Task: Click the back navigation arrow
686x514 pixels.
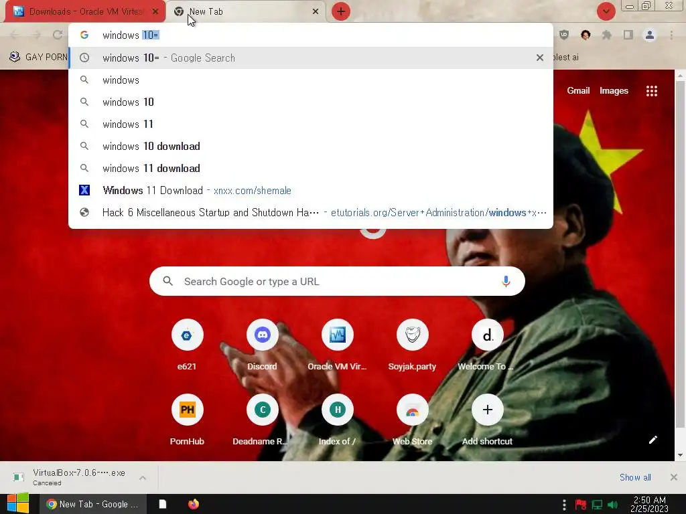Action: tap(15, 35)
